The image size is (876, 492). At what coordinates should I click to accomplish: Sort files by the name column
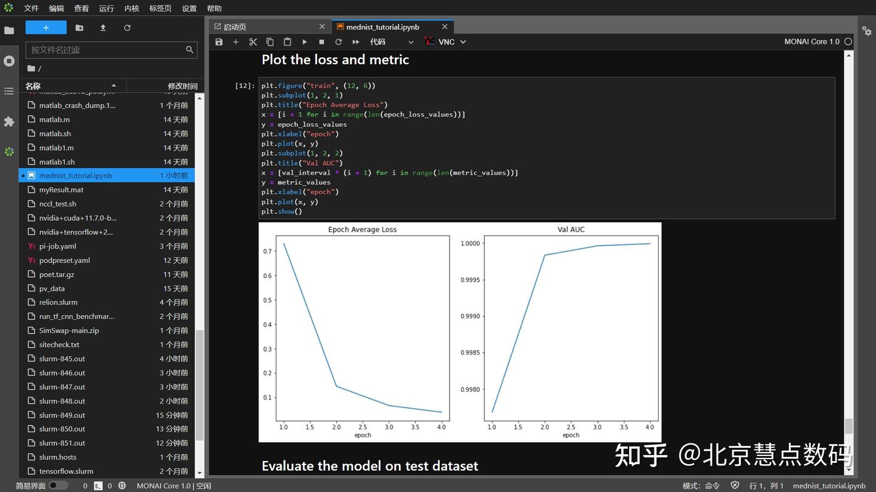click(72, 86)
